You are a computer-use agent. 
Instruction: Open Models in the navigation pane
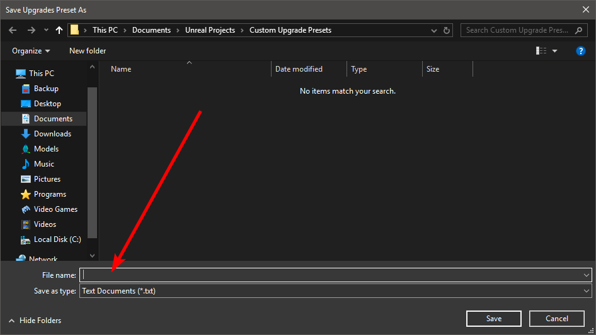pyautogui.click(x=46, y=149)
